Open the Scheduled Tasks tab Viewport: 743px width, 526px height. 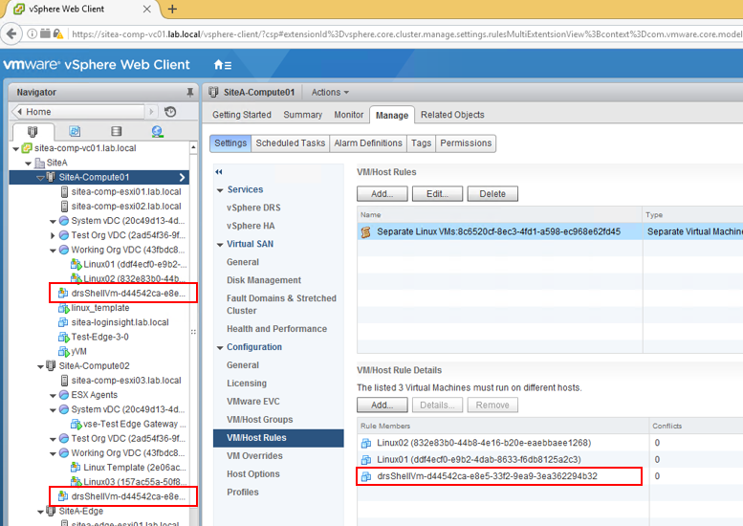[291, 143]
